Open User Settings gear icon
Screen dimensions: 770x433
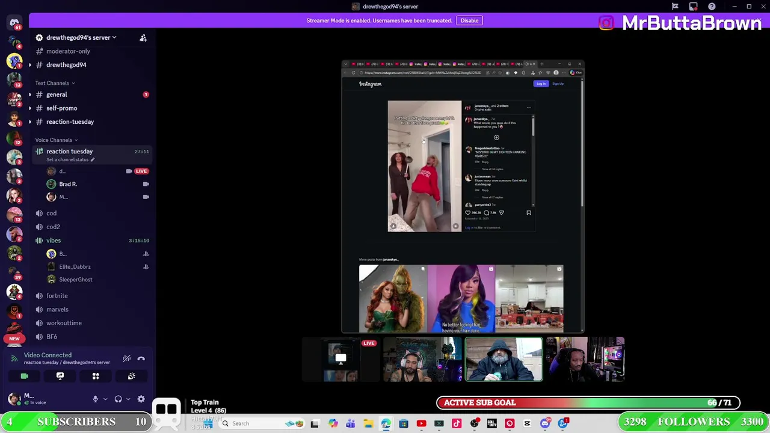141,399
